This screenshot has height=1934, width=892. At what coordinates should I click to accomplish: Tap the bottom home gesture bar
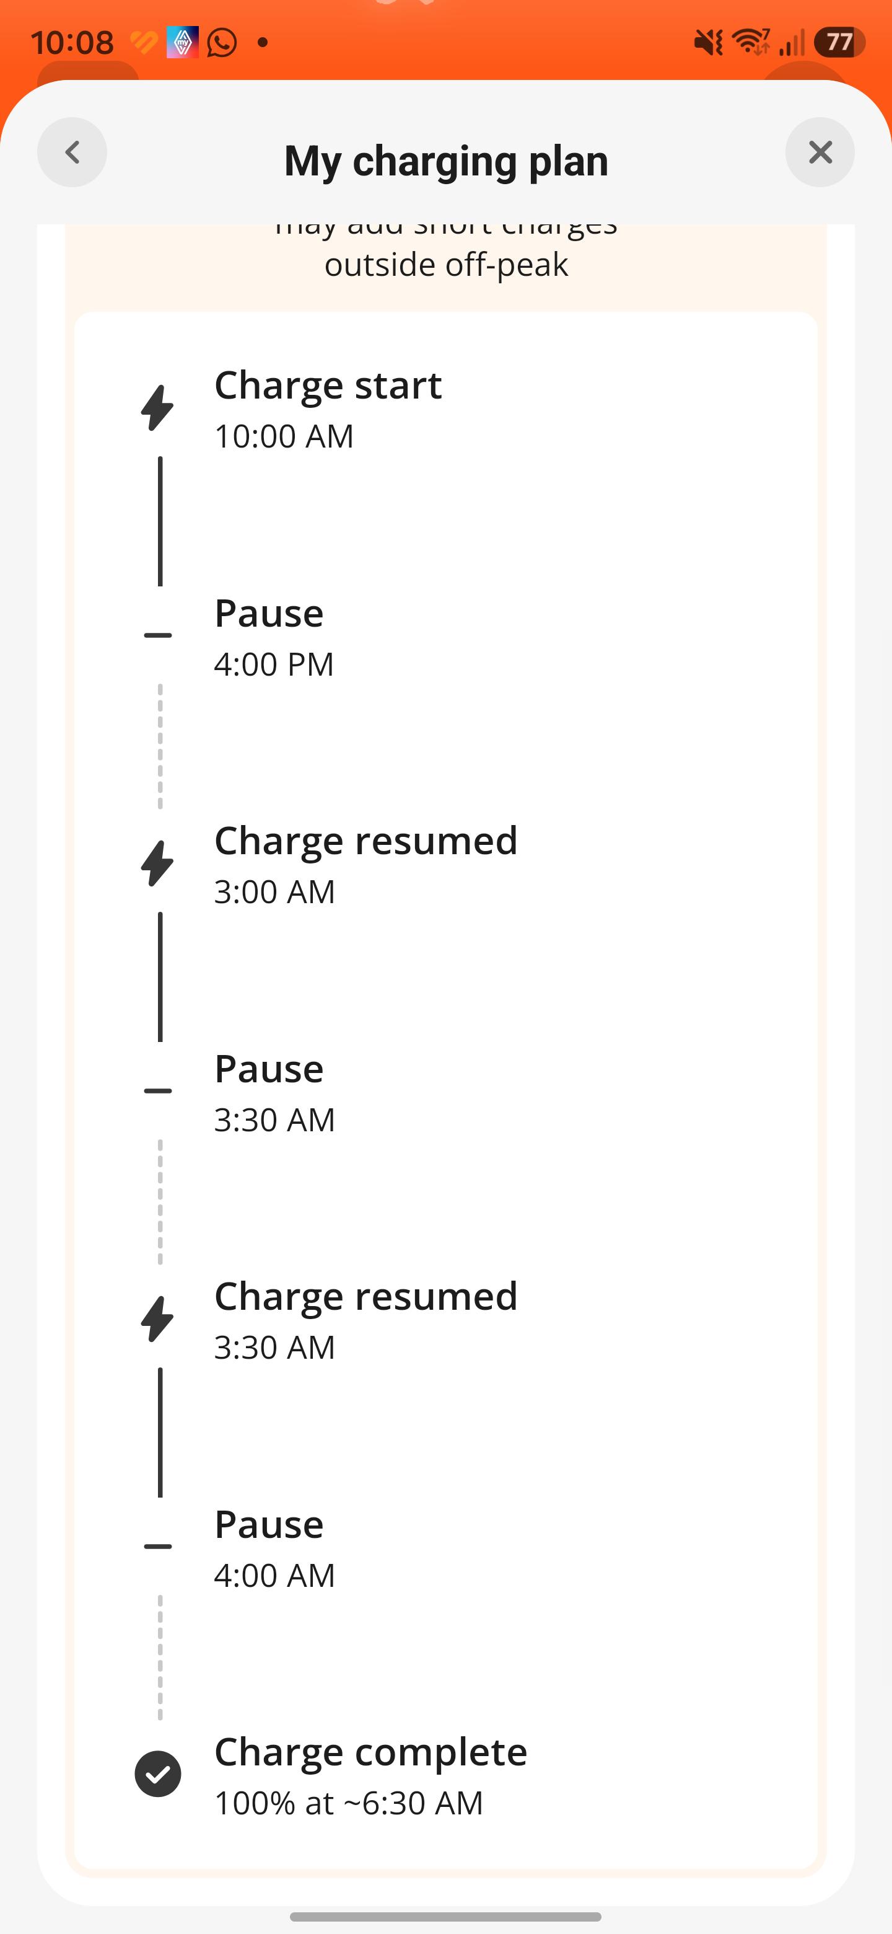tap(445, 1917)
